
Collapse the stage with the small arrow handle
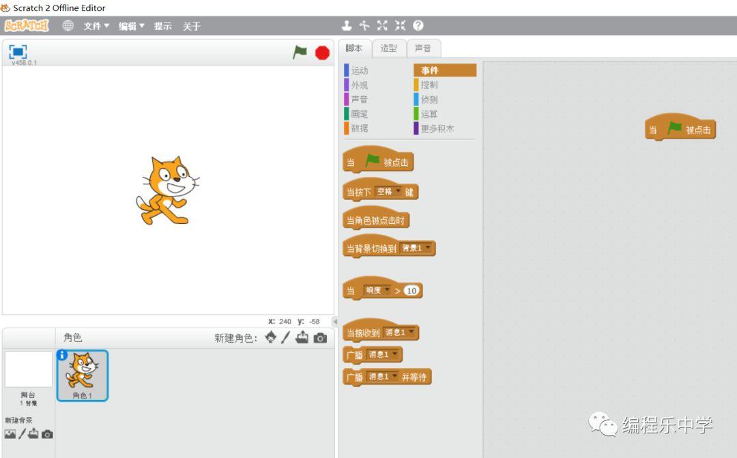(x=334, y=321)
